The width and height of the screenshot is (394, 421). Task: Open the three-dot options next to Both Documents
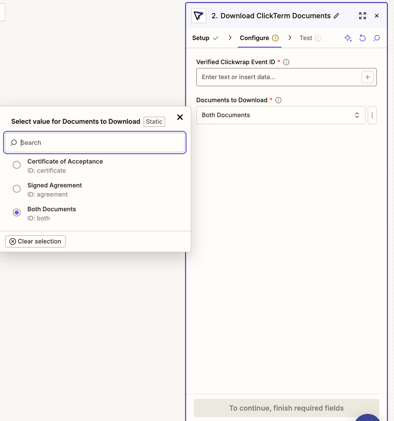click(372, 115)
